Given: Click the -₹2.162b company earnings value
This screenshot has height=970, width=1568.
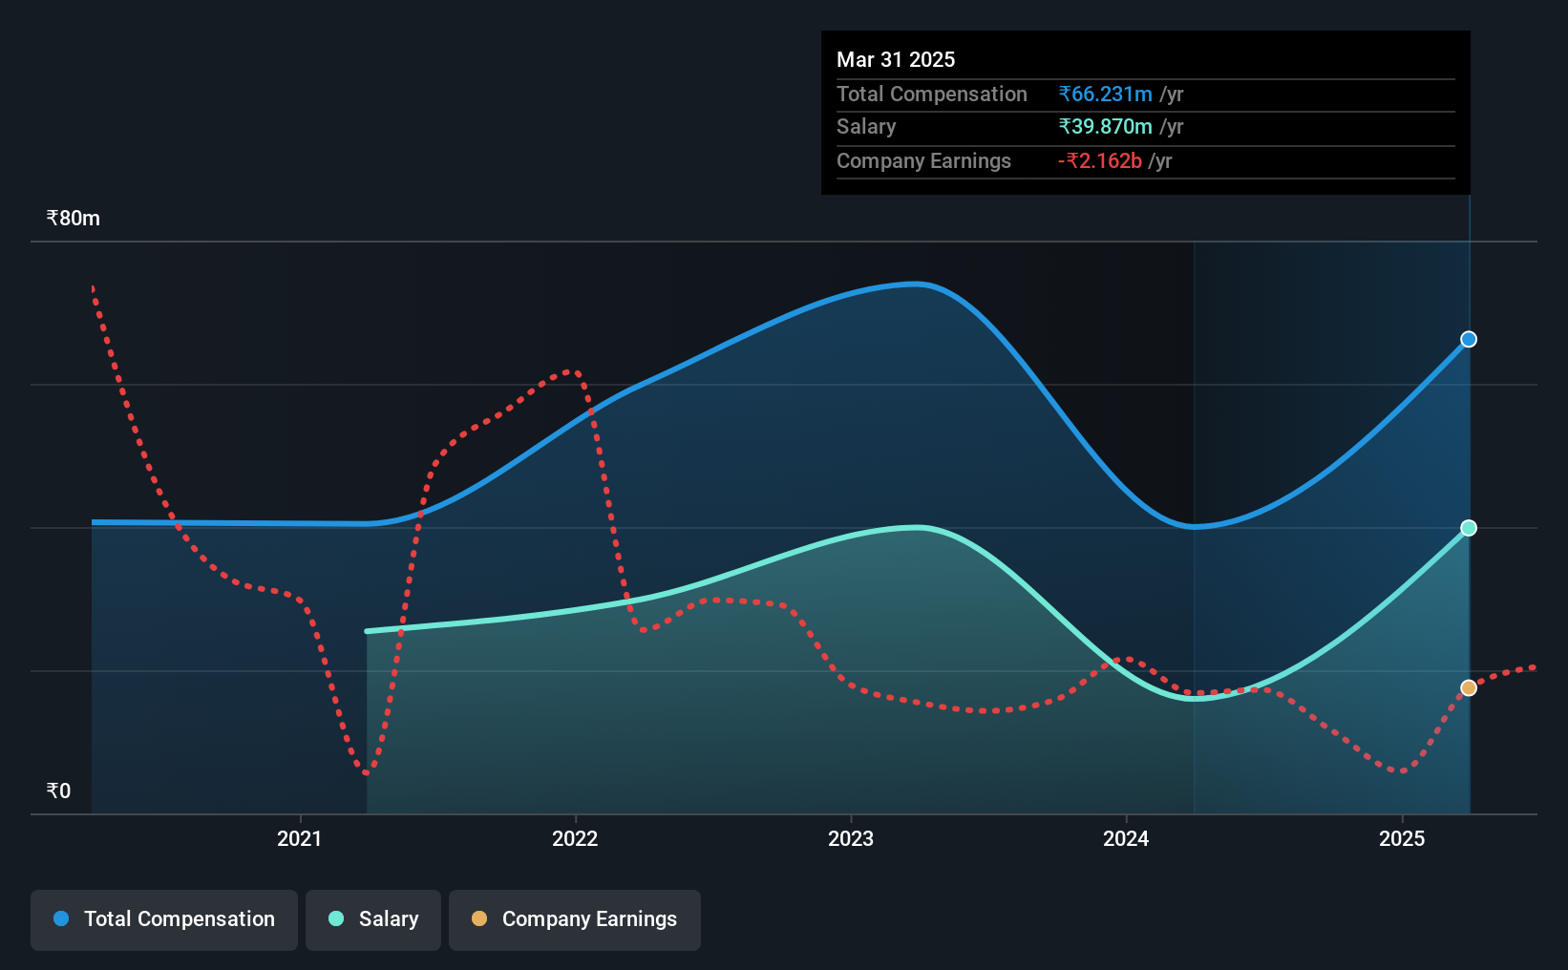Looking at the screenshot, I should pos(1100,160).
